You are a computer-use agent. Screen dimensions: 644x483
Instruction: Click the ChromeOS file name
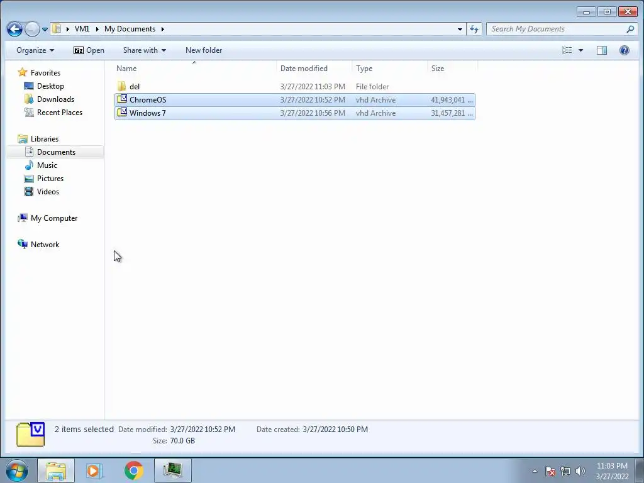[x=148, y=100]
